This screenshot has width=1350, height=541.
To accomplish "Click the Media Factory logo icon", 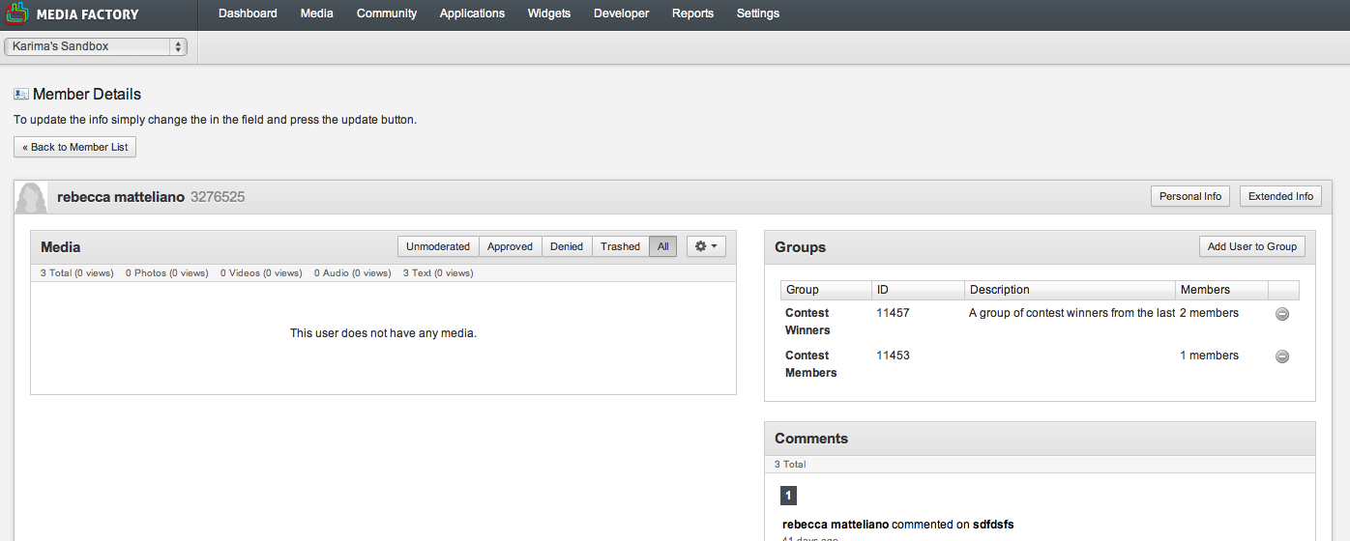I will point(17,14).
